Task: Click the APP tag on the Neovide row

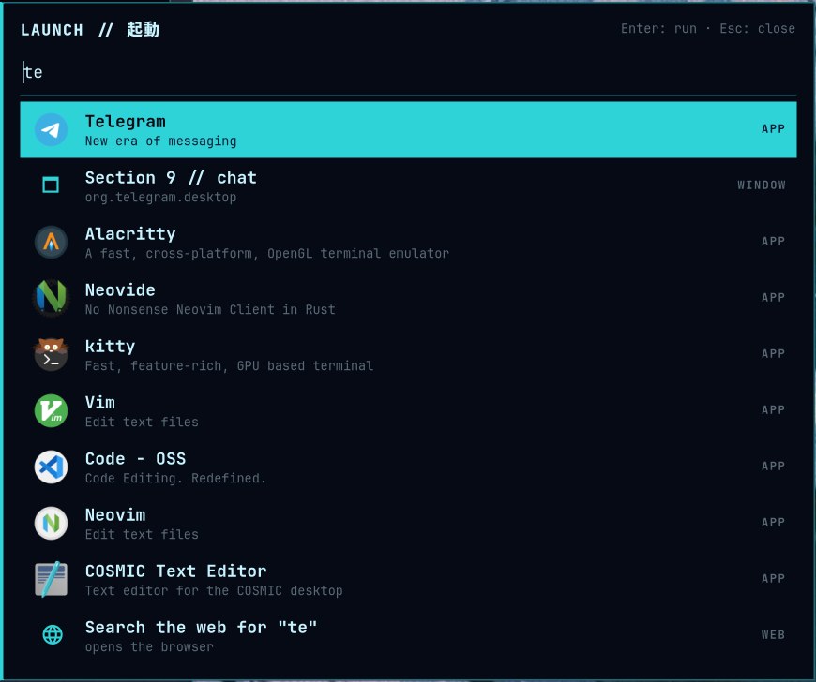Action: point(774,297)
